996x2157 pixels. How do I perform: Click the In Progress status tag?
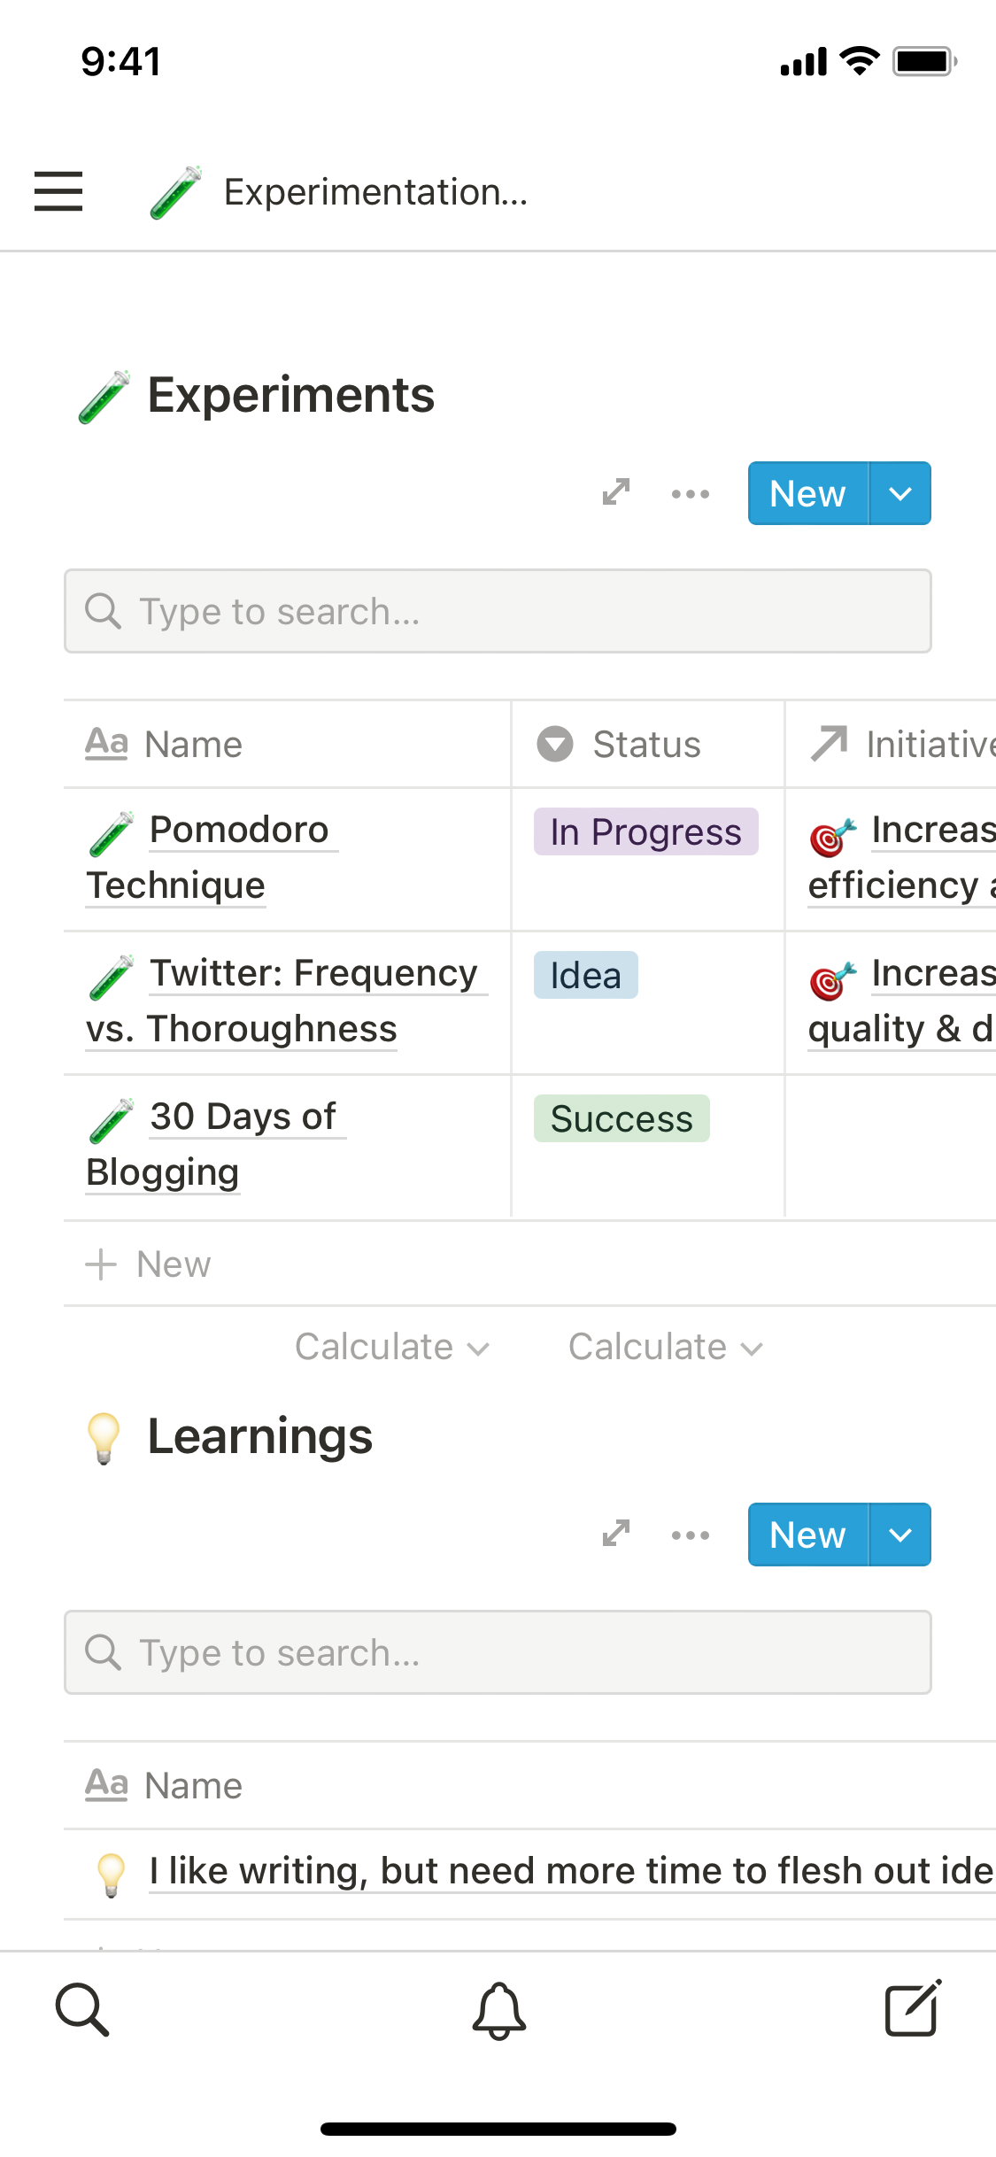[x=645, y=831]
